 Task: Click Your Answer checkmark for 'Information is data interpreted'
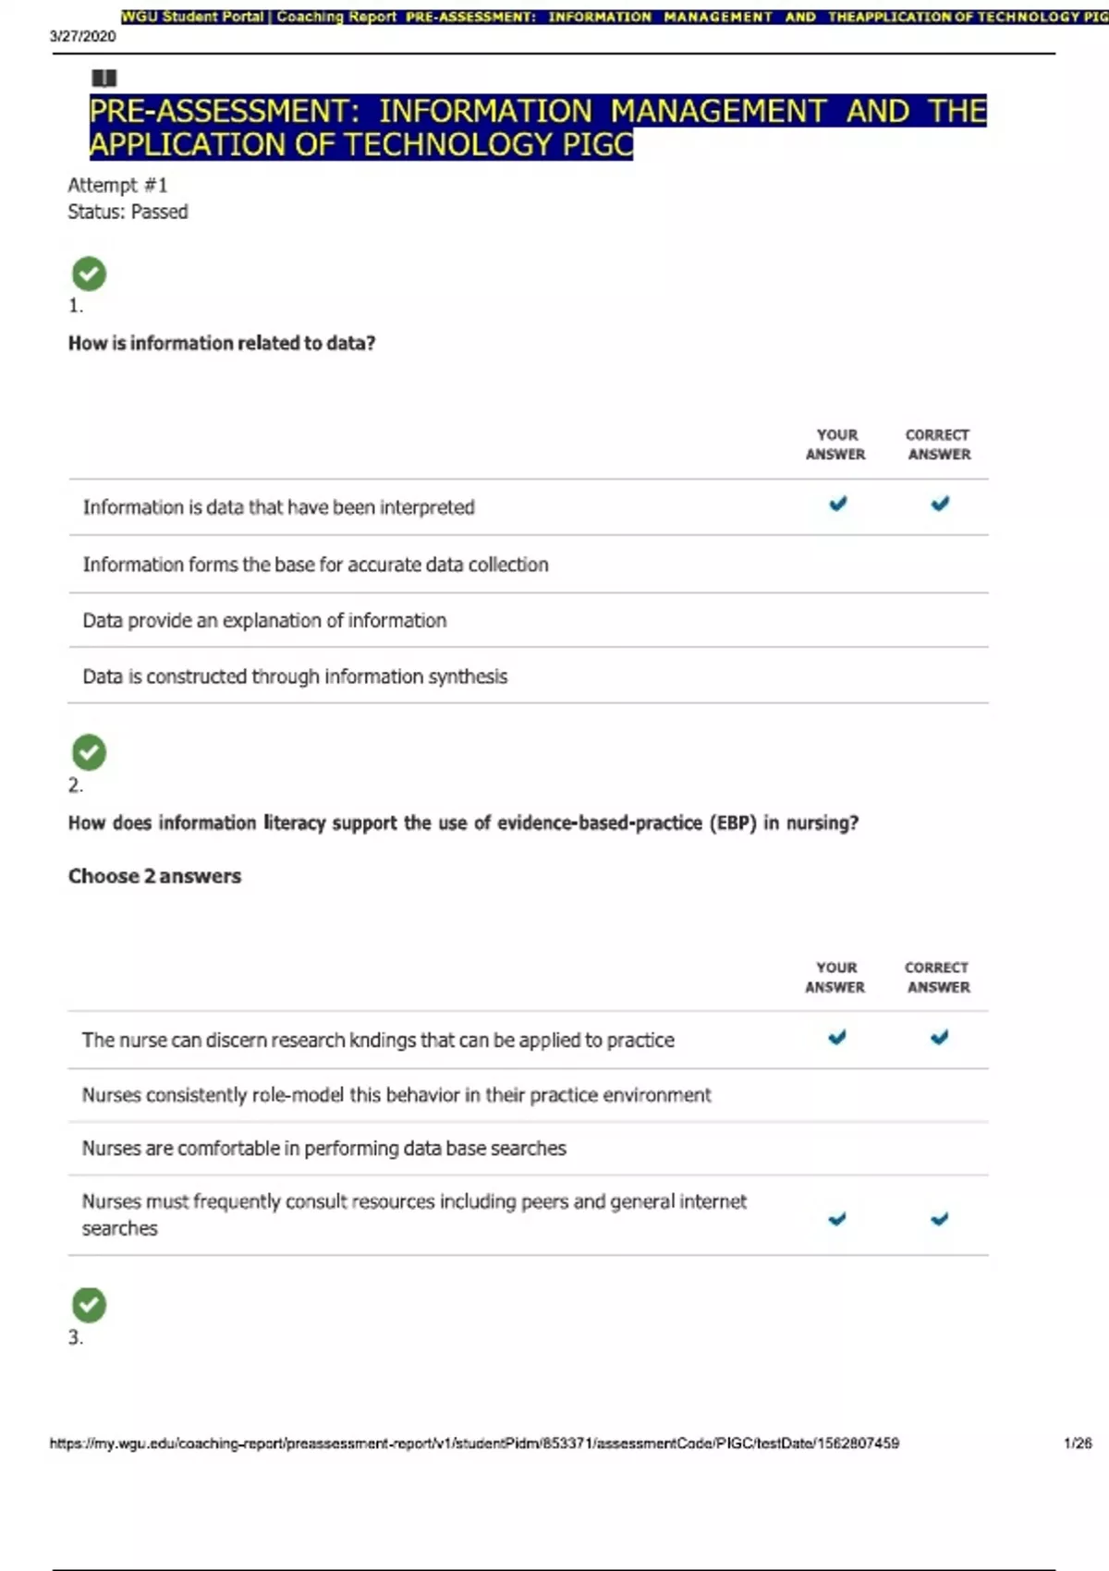tap(837, 504)
